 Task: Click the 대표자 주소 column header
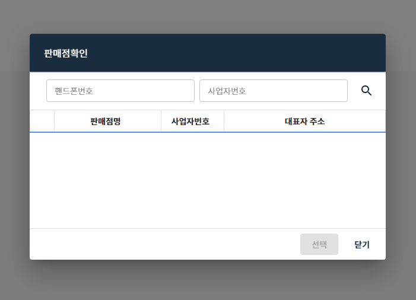click(x=304, y=121)
